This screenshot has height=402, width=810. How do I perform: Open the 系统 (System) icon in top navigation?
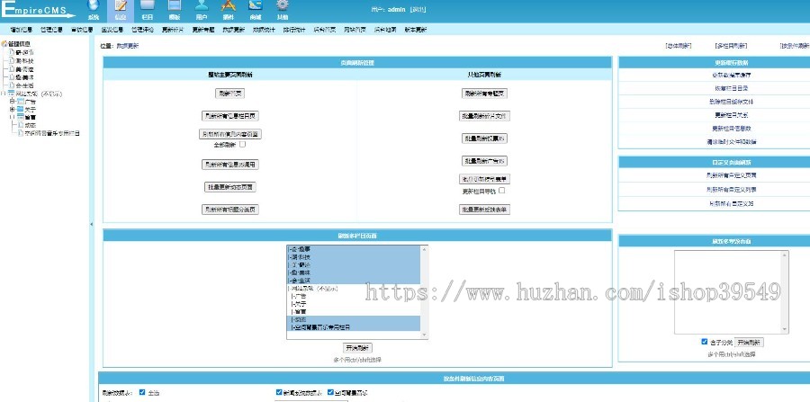click(94, 6)
